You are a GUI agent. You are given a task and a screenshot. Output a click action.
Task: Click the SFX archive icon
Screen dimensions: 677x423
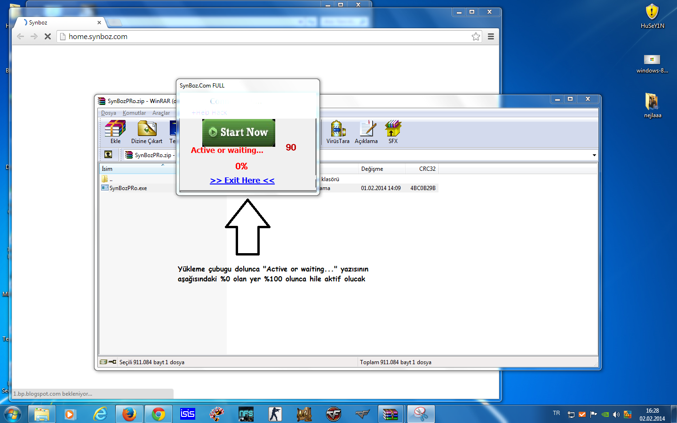393,132
